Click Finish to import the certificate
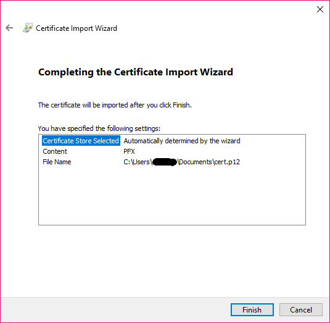This screenshot has height=323, width=330. tap(252, 310)
